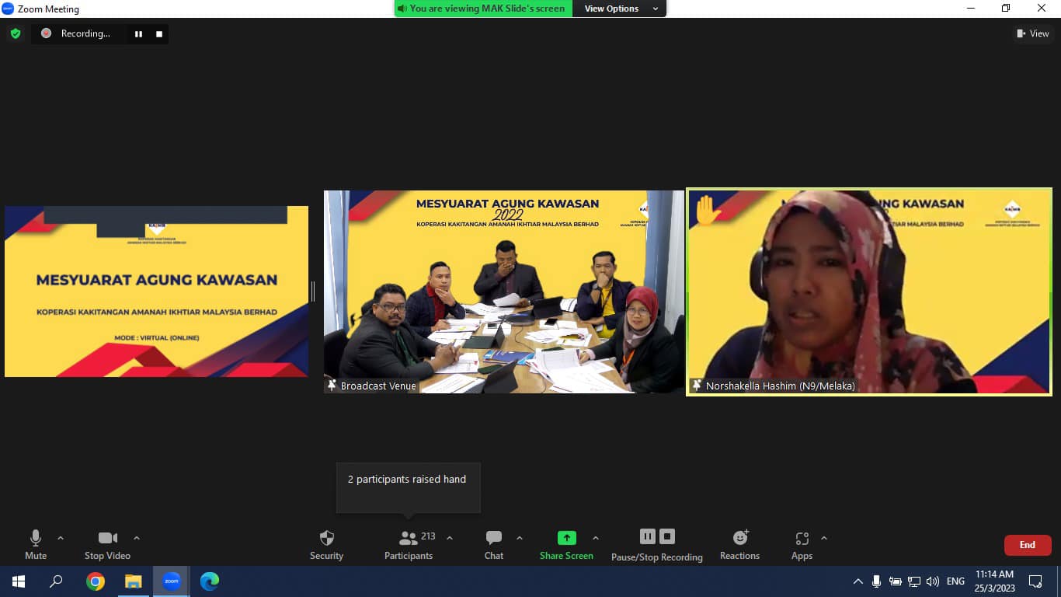
Task: Click the 'You are viewing MAK Slide's screen' banner
Action: (483, 9)
